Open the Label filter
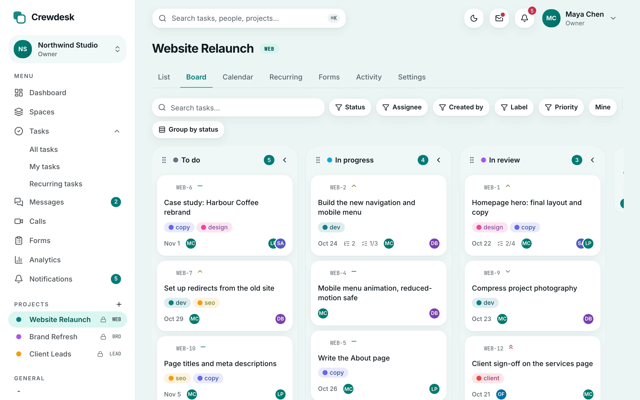This screenshot has width=640, height=400. click(x=514, y=107)
